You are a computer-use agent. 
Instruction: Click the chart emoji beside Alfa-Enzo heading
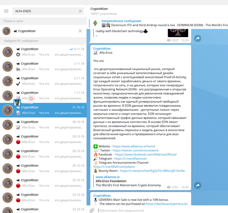pyautogui.click(x=96, y=53)
